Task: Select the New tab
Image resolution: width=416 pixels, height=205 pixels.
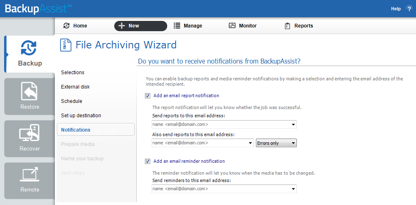Action: [140, 26]
